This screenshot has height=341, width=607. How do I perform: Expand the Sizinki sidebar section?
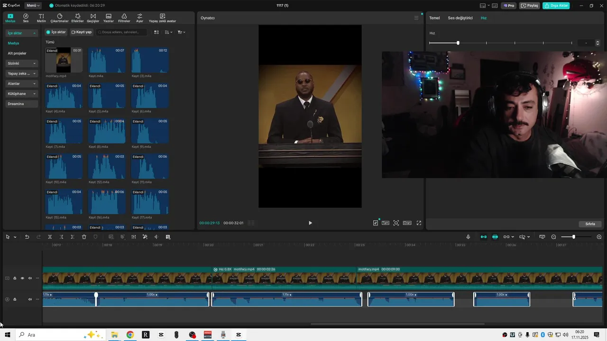22,63
